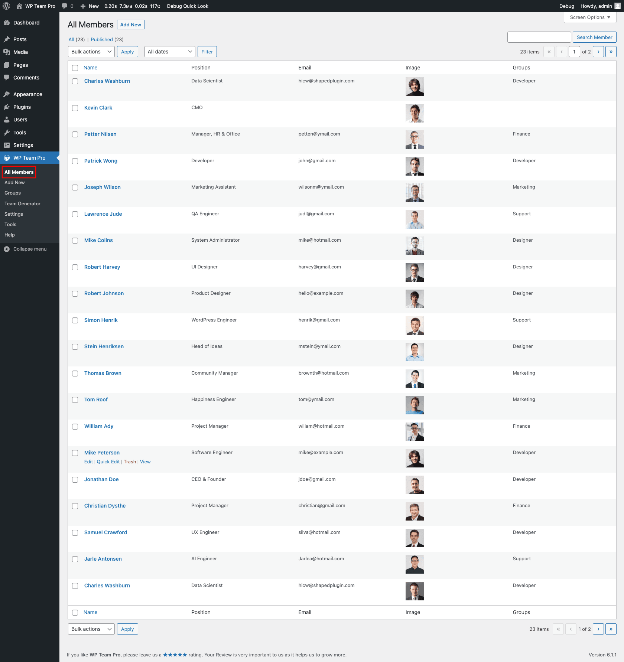Trash the Mike Peterson member
This screenshot has height=662, width=624.
click(x=130, y=462)
